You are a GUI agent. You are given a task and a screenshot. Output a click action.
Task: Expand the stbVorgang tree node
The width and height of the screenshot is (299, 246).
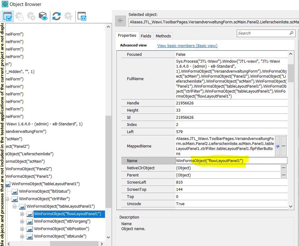click(22, 221)
